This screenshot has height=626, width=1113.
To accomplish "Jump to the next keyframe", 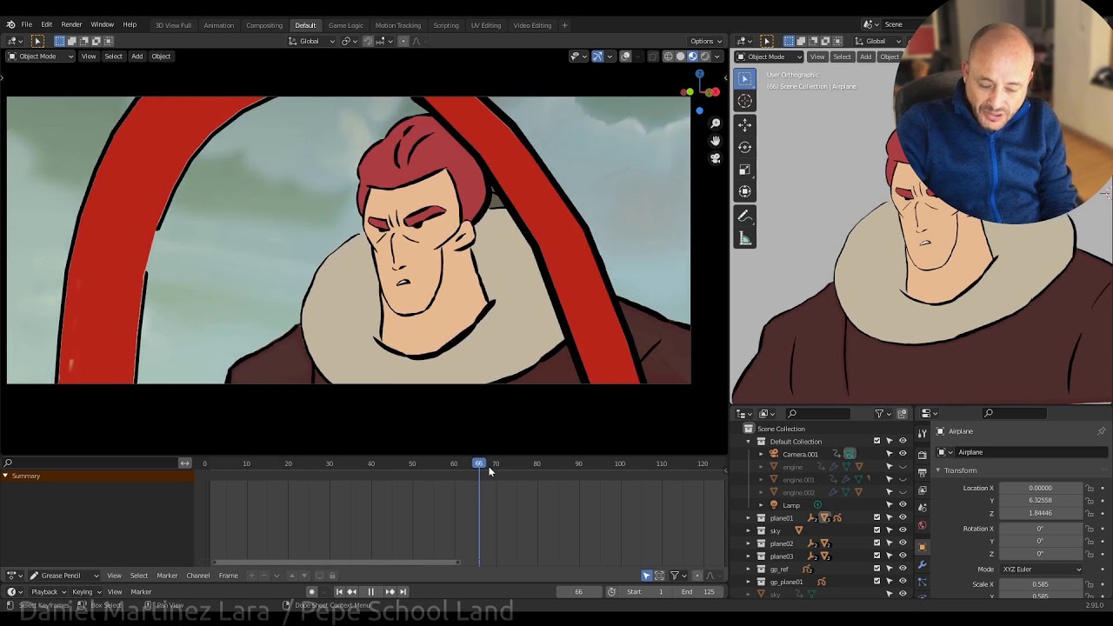I will coord(390,592).
